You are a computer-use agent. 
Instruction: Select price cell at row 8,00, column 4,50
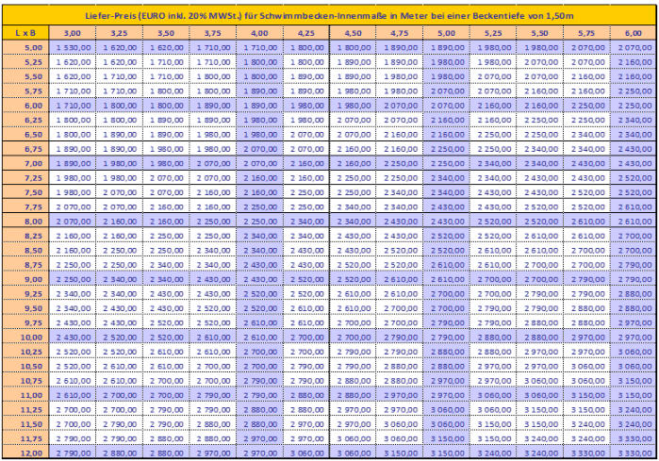click(x=353, y=221)
